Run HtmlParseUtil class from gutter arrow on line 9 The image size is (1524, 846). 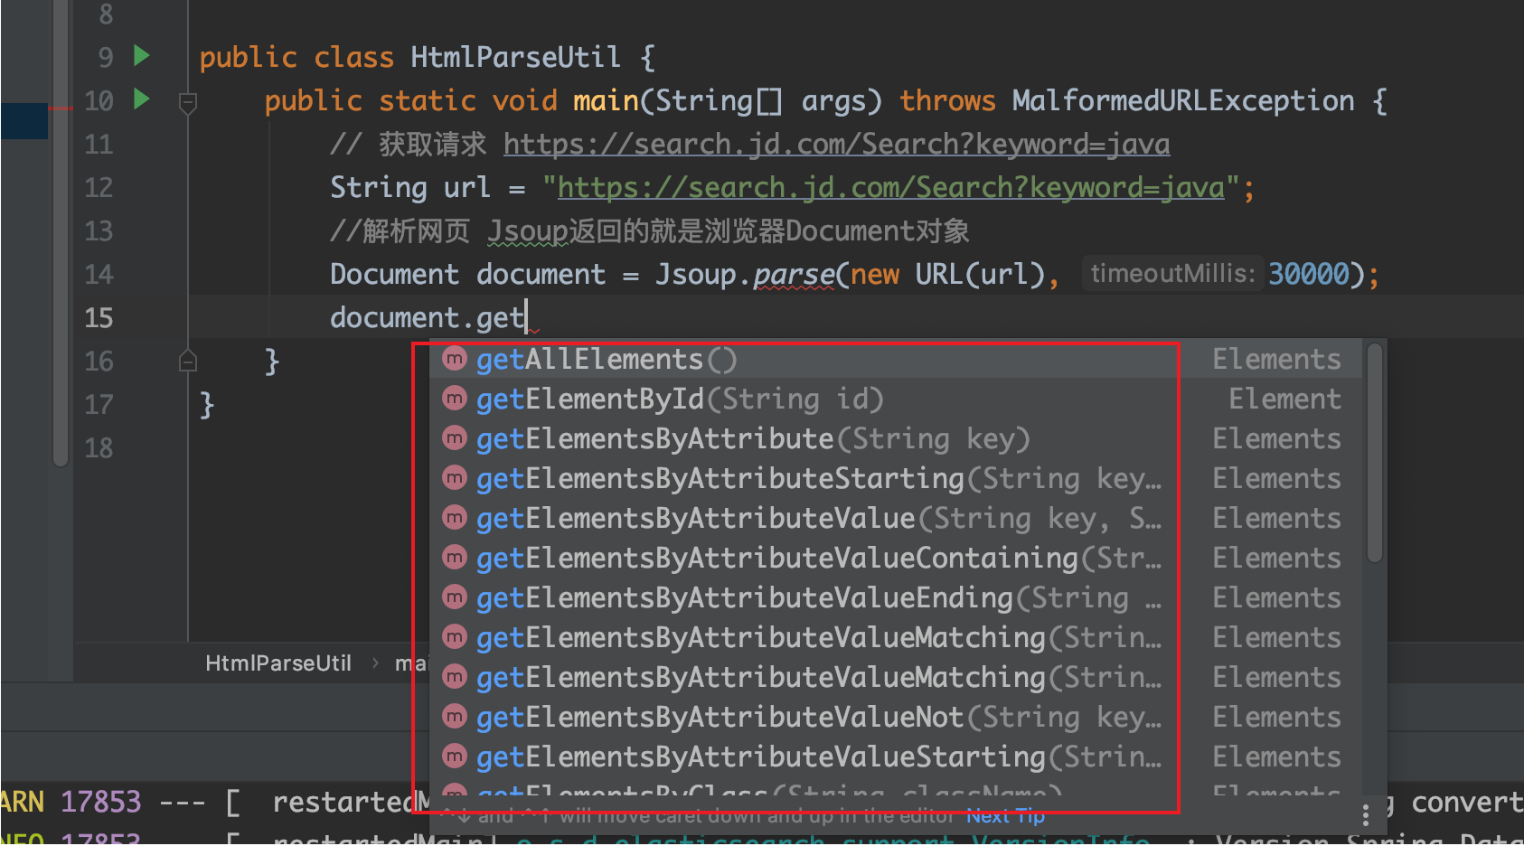coord(141,56)
